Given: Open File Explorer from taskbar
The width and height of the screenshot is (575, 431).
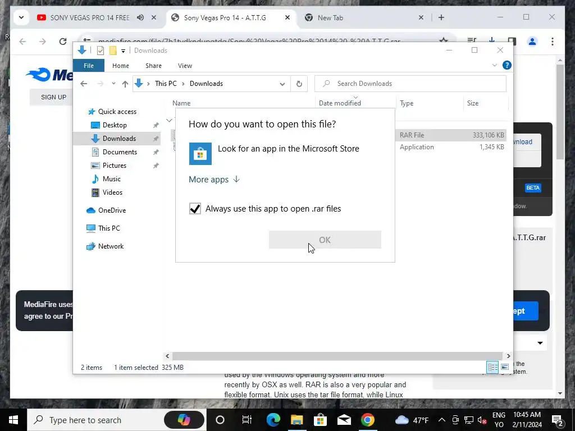Looking at the screenshot, I should click(x=296, y=420).
